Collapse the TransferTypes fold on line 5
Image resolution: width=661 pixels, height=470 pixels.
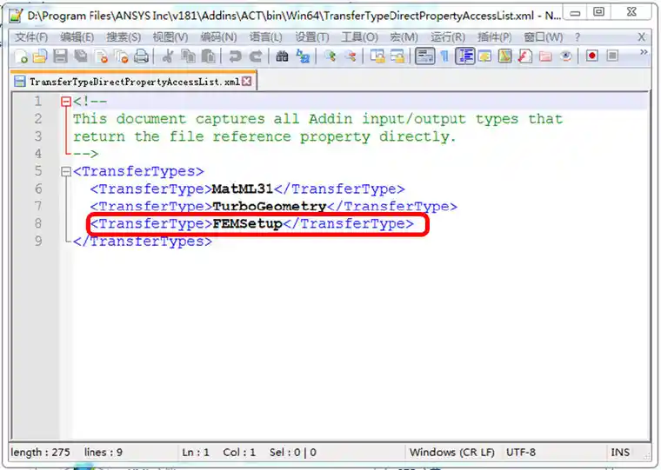(66, 171)
